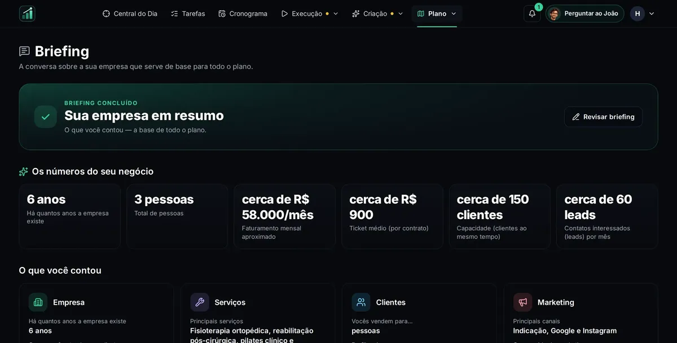Click the Clientes card title

coord(391,302)
